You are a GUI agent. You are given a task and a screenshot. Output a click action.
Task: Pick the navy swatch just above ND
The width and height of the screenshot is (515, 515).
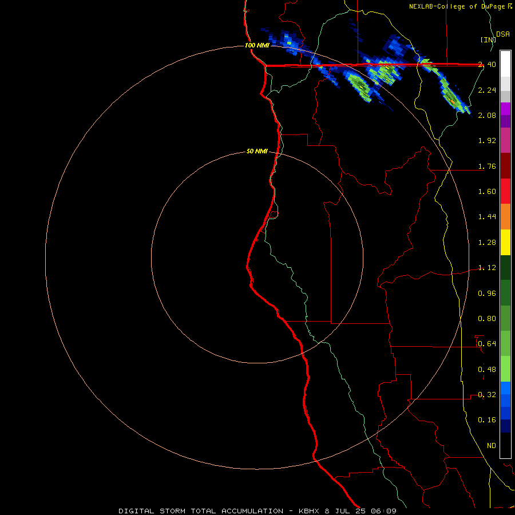coord(505,426)
